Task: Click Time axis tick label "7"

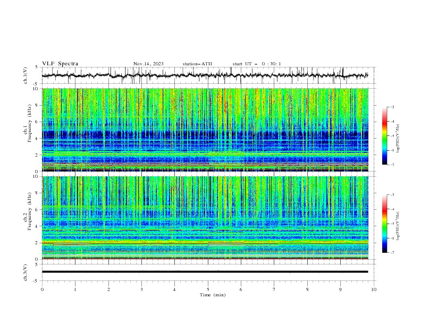Action: click(274, 289)
